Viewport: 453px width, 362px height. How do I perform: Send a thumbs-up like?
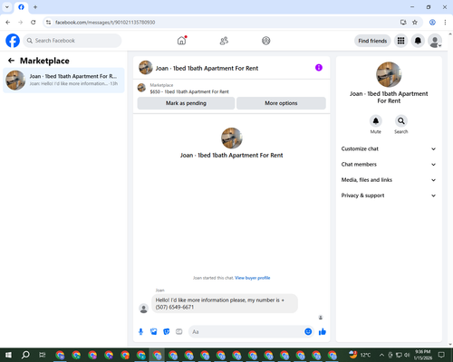(323, 332)
